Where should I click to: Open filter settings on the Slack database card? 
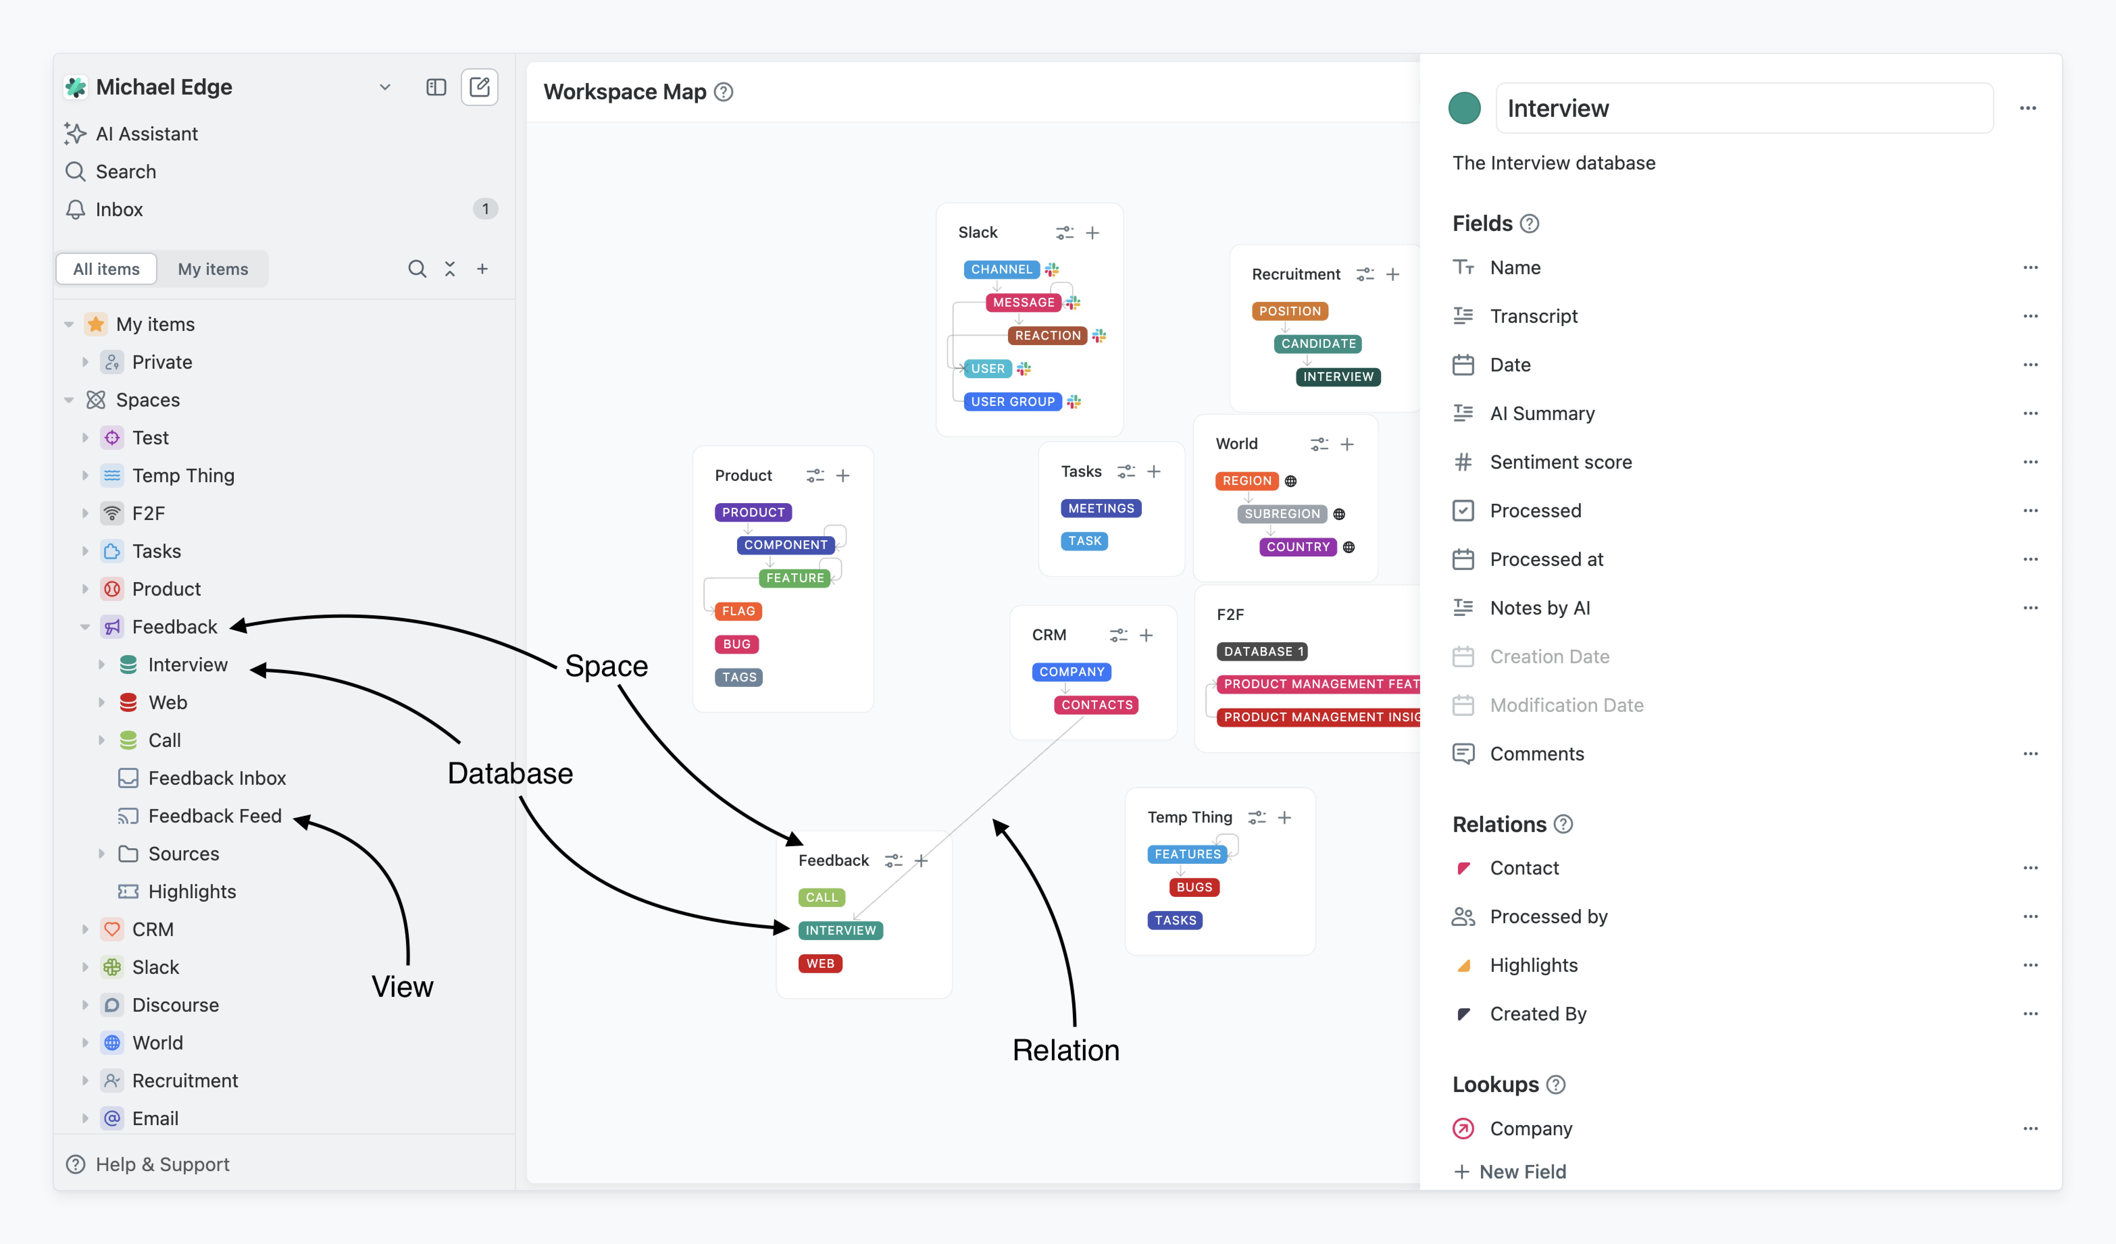click(x=1065, y=233)
